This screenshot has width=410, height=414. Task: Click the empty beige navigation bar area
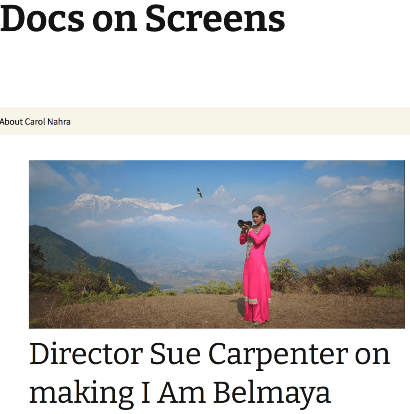(242, 121)
